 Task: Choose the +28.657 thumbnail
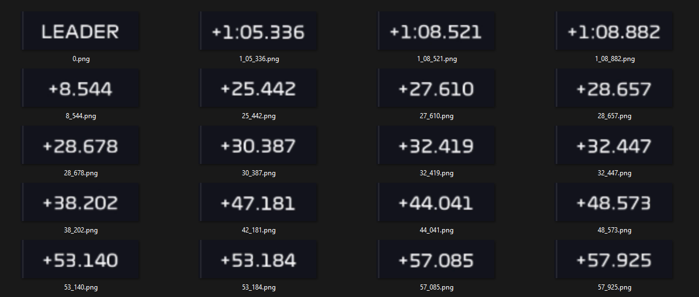point(614,89)
